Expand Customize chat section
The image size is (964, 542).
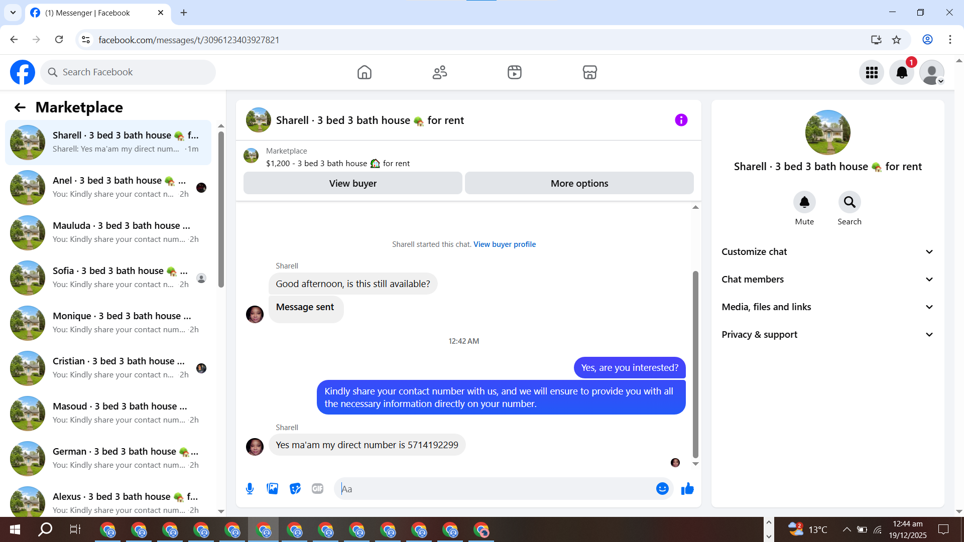(827, 252)
